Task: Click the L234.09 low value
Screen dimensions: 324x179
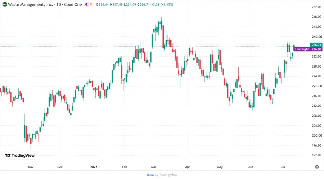Action: pos(130,4)
